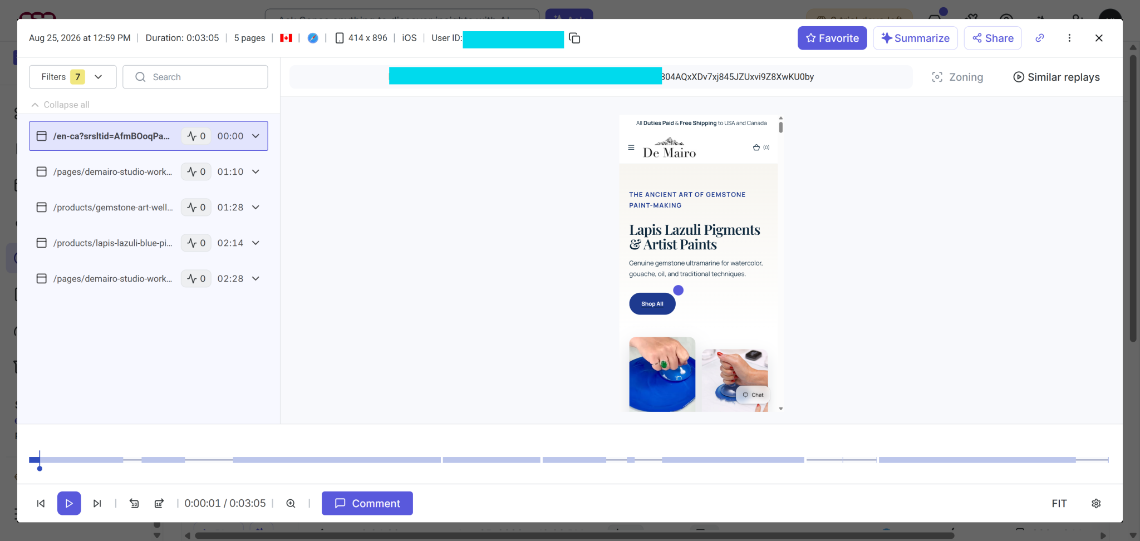The height and width of the screenshot is (541, 1140).
Task: Click the Summarize button
Action: [915, 38]
